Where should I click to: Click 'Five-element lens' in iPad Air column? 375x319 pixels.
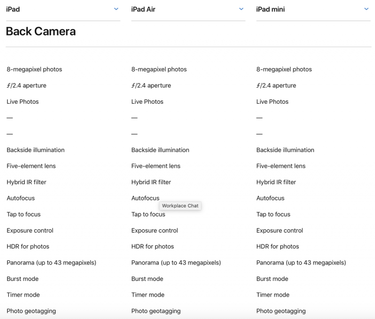(156, 166)
